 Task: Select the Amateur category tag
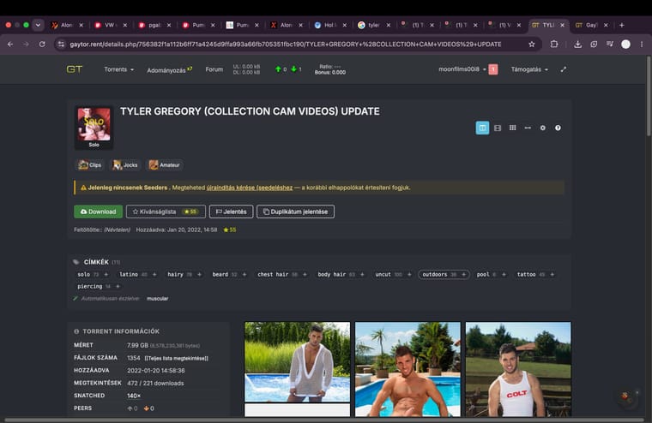click(x=165, y=164)
